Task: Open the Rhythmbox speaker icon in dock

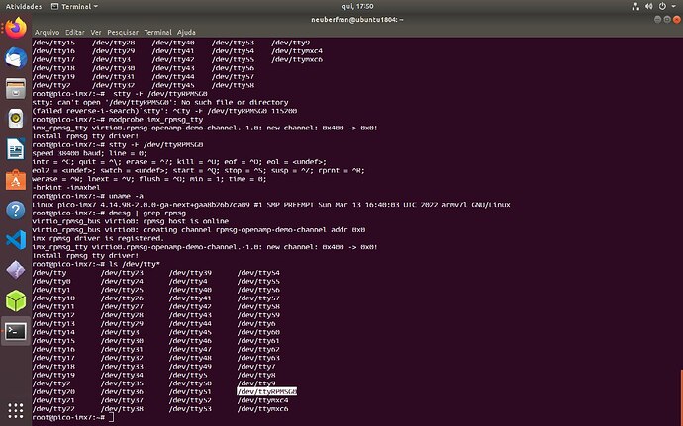Action: click(15, 120)
